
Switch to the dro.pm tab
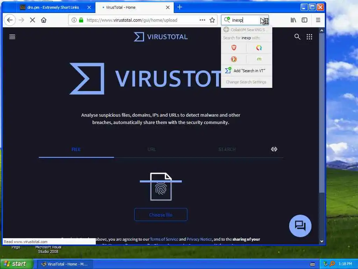point(53,7)
